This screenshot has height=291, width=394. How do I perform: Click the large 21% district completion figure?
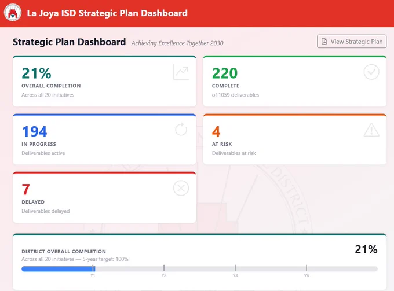point(366,249)
